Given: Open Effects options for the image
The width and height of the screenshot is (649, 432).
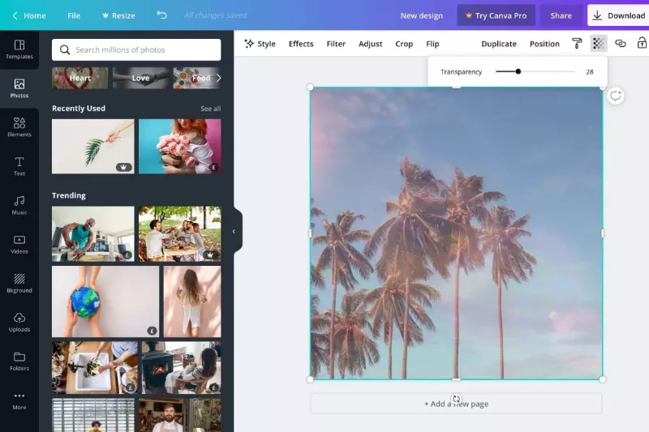Looking at the screenshot, I should click(301, 44).
